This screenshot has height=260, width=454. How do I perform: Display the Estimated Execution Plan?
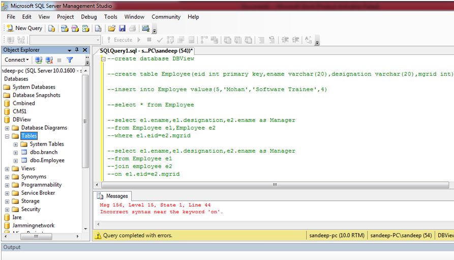tap(170, 40)
